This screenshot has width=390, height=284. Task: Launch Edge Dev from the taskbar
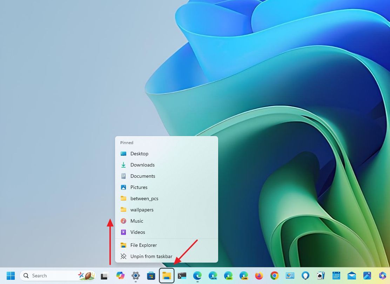(x=228, y=276)
